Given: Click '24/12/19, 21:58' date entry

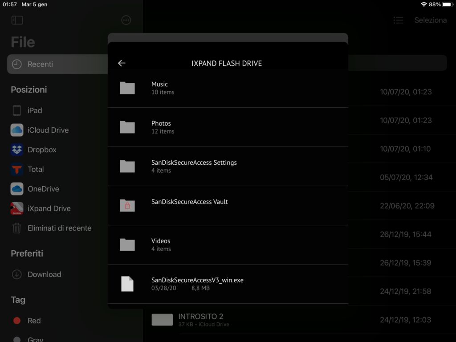Looking at the screenshot, I should coord(405,291).
